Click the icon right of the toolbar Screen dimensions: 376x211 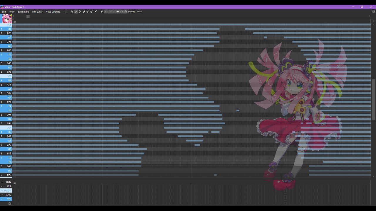tap(374, 12)
